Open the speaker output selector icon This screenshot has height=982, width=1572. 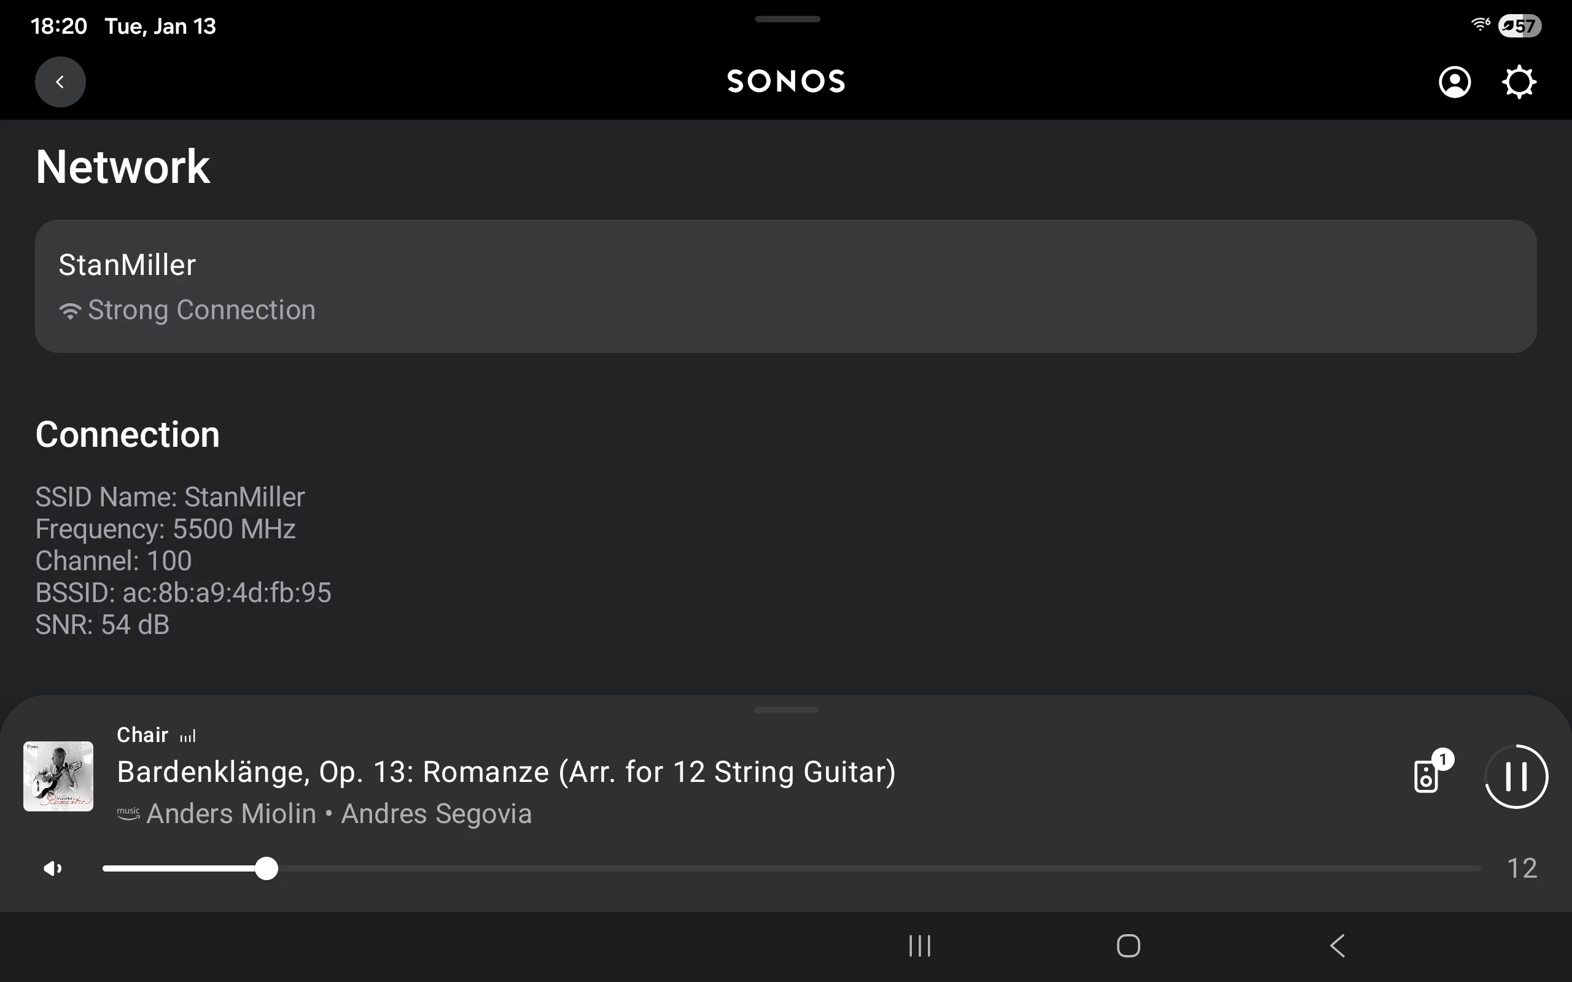pos(1426,776)
